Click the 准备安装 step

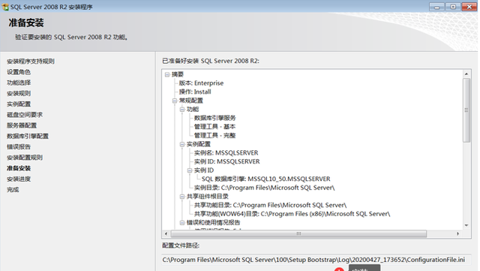click(19, 168)
